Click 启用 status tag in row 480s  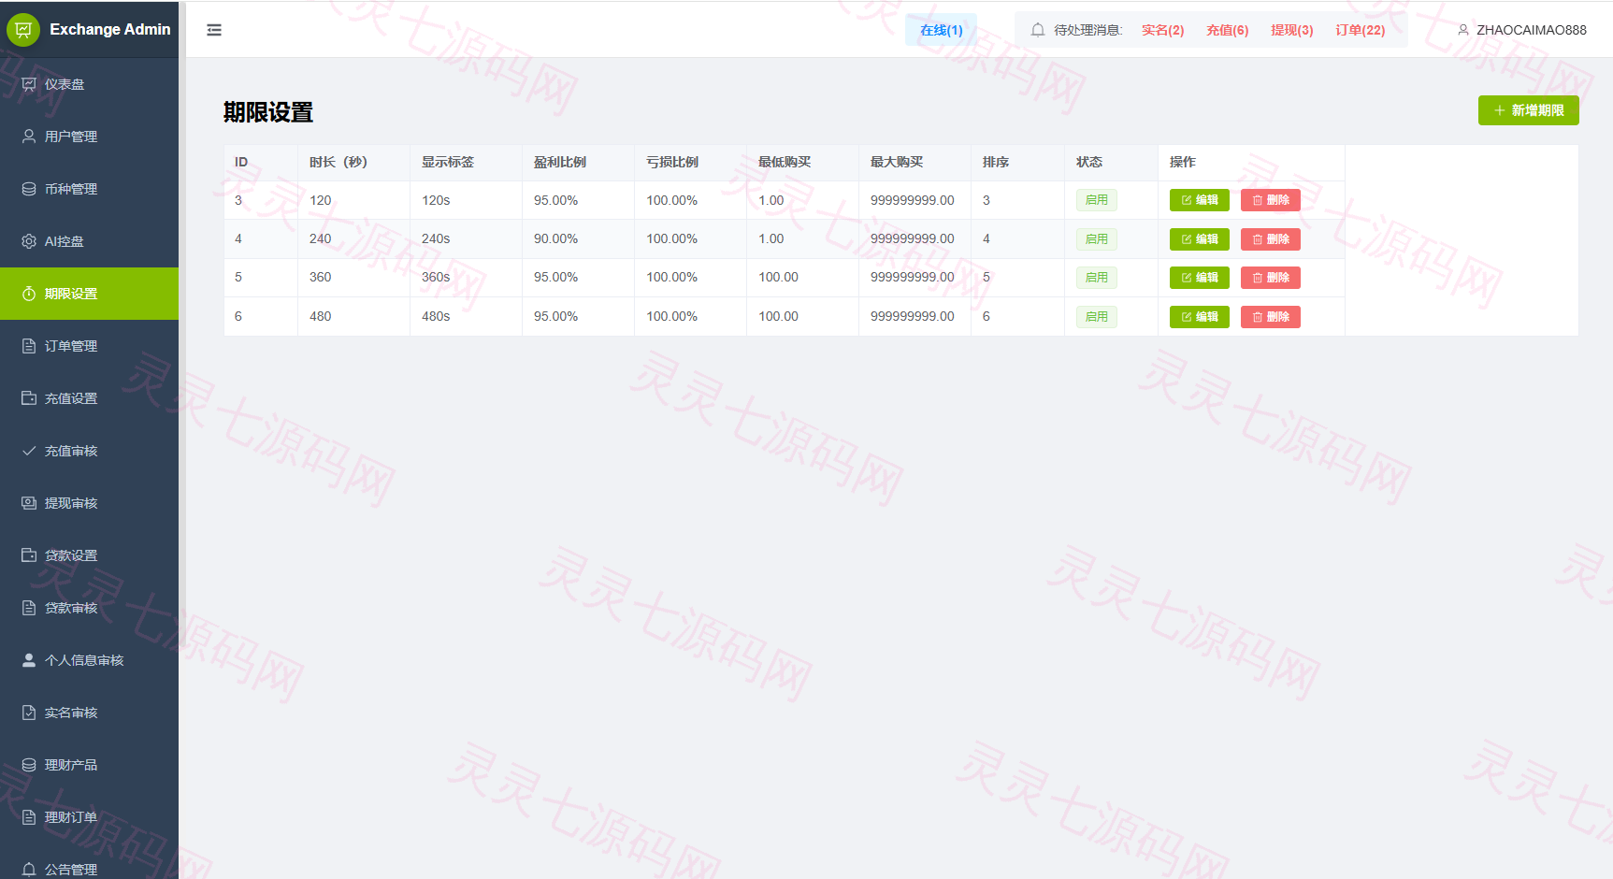click(x=1096, y=317)
